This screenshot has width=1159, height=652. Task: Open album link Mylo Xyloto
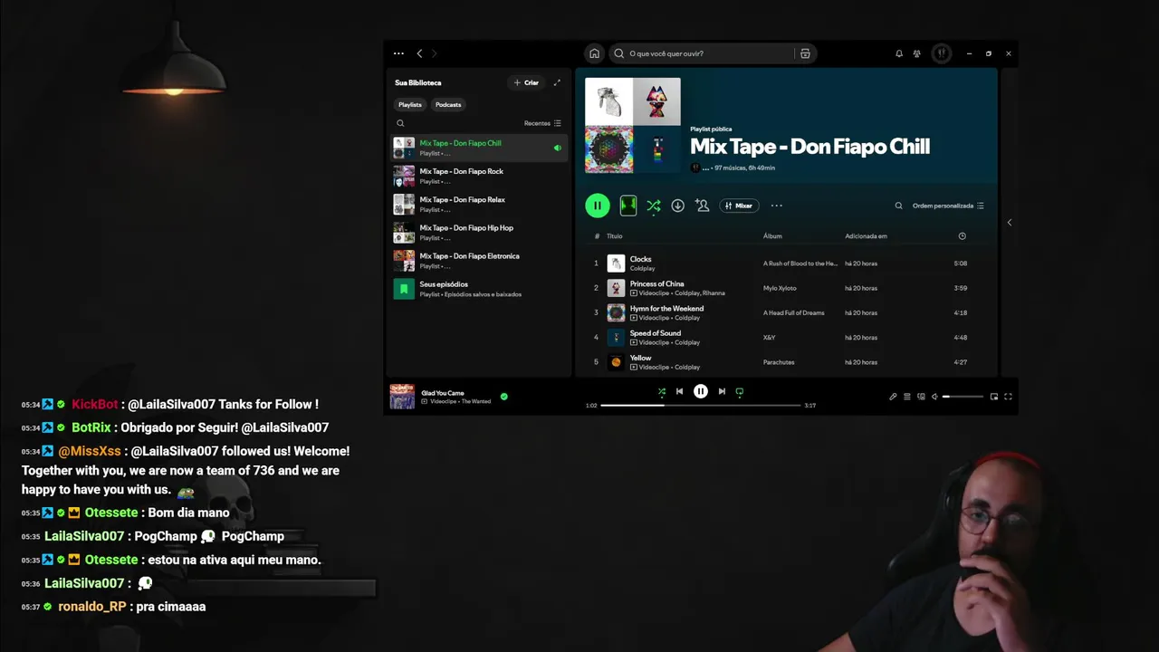point(780,288)
